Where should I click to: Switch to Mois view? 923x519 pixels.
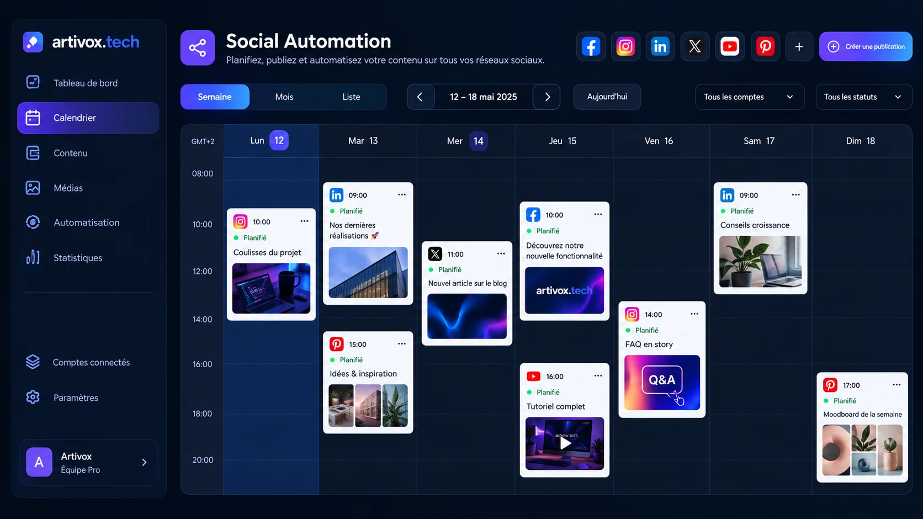click(x=284, y=97)
